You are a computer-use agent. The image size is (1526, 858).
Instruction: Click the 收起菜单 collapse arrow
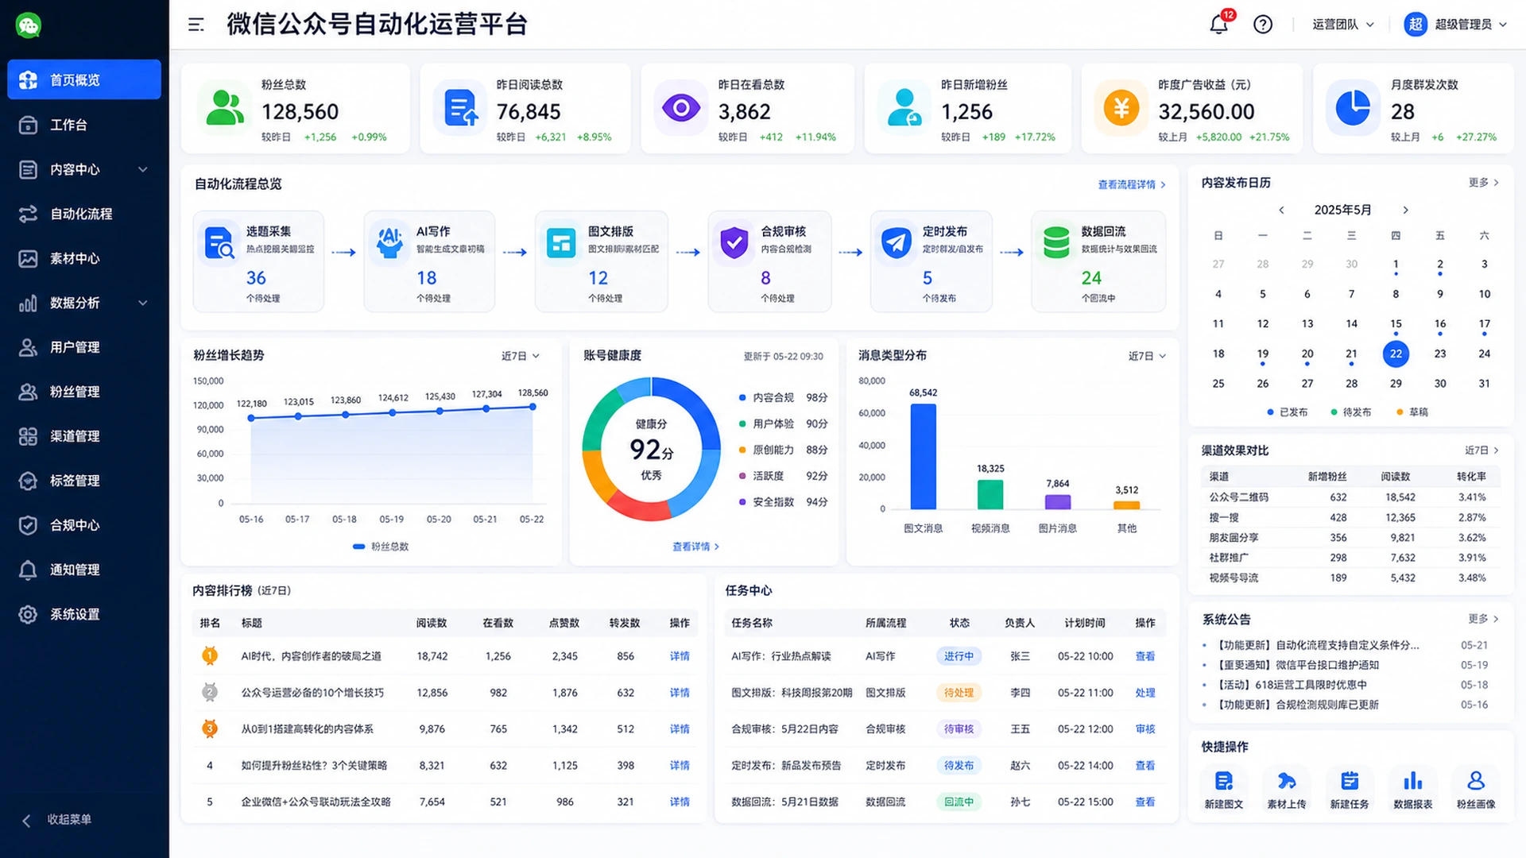click(26, 821)
